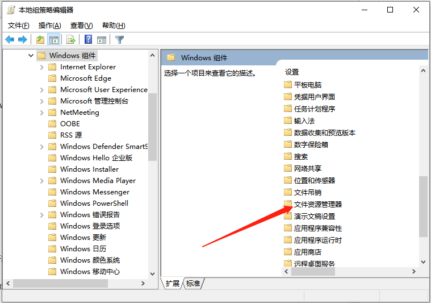Select 文件吊销 in settings list
This screenshot has width=431, height=303.
308,192
